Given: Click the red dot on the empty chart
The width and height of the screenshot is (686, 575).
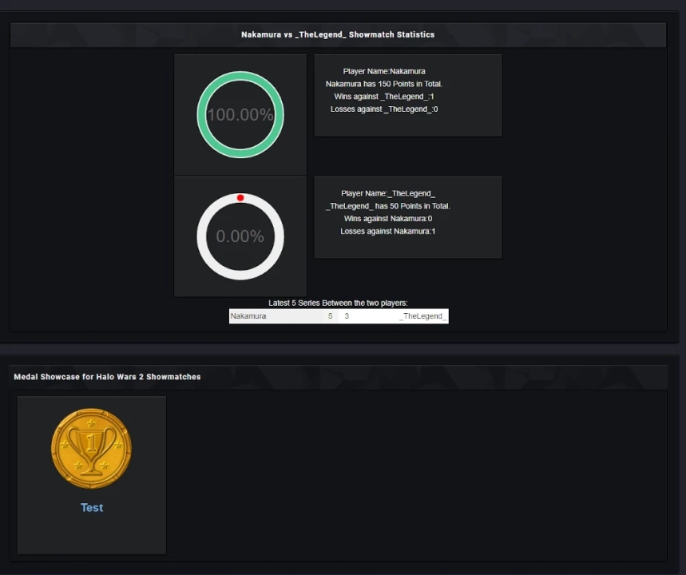Looking at the screenshot, I should [x=240, y=197].
